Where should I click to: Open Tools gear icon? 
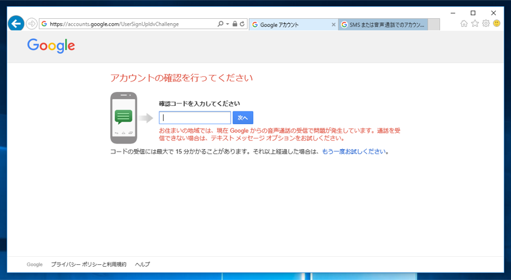pyautogui.click(x=486, y=24)
